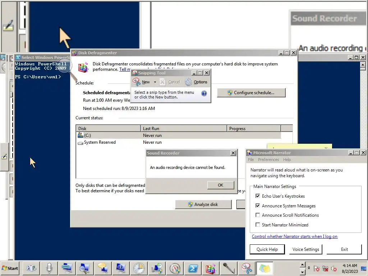Open the Narrator speech-bubble taskbar icon
Image resolution: width=368 pixels, height=276 pixels.
click(103, 268)
